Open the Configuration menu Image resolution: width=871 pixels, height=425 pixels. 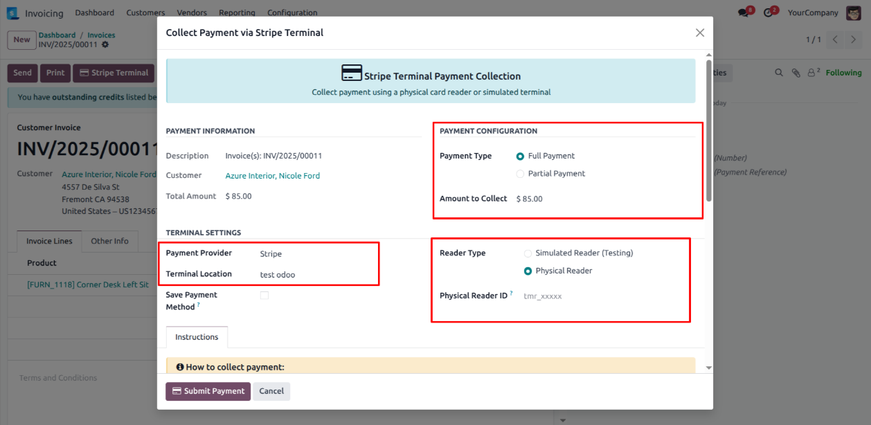pos(292,13)
